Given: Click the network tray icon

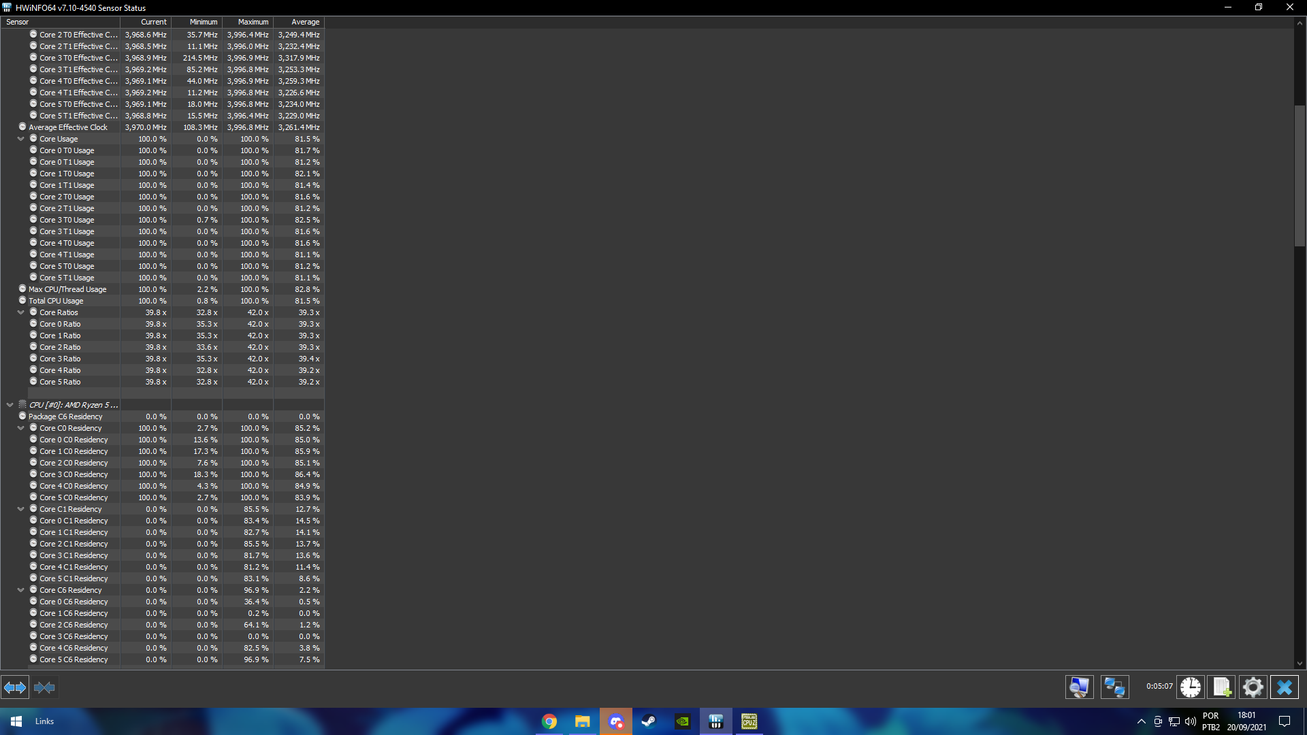Looking at the screenshot, I should [1174, 721].
